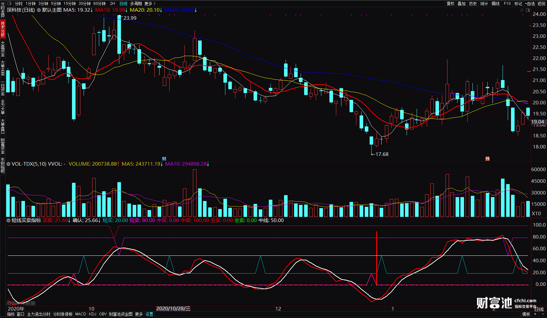
Task: Click the 2020/10/28/三 date marker
Action: pos(173,309)
